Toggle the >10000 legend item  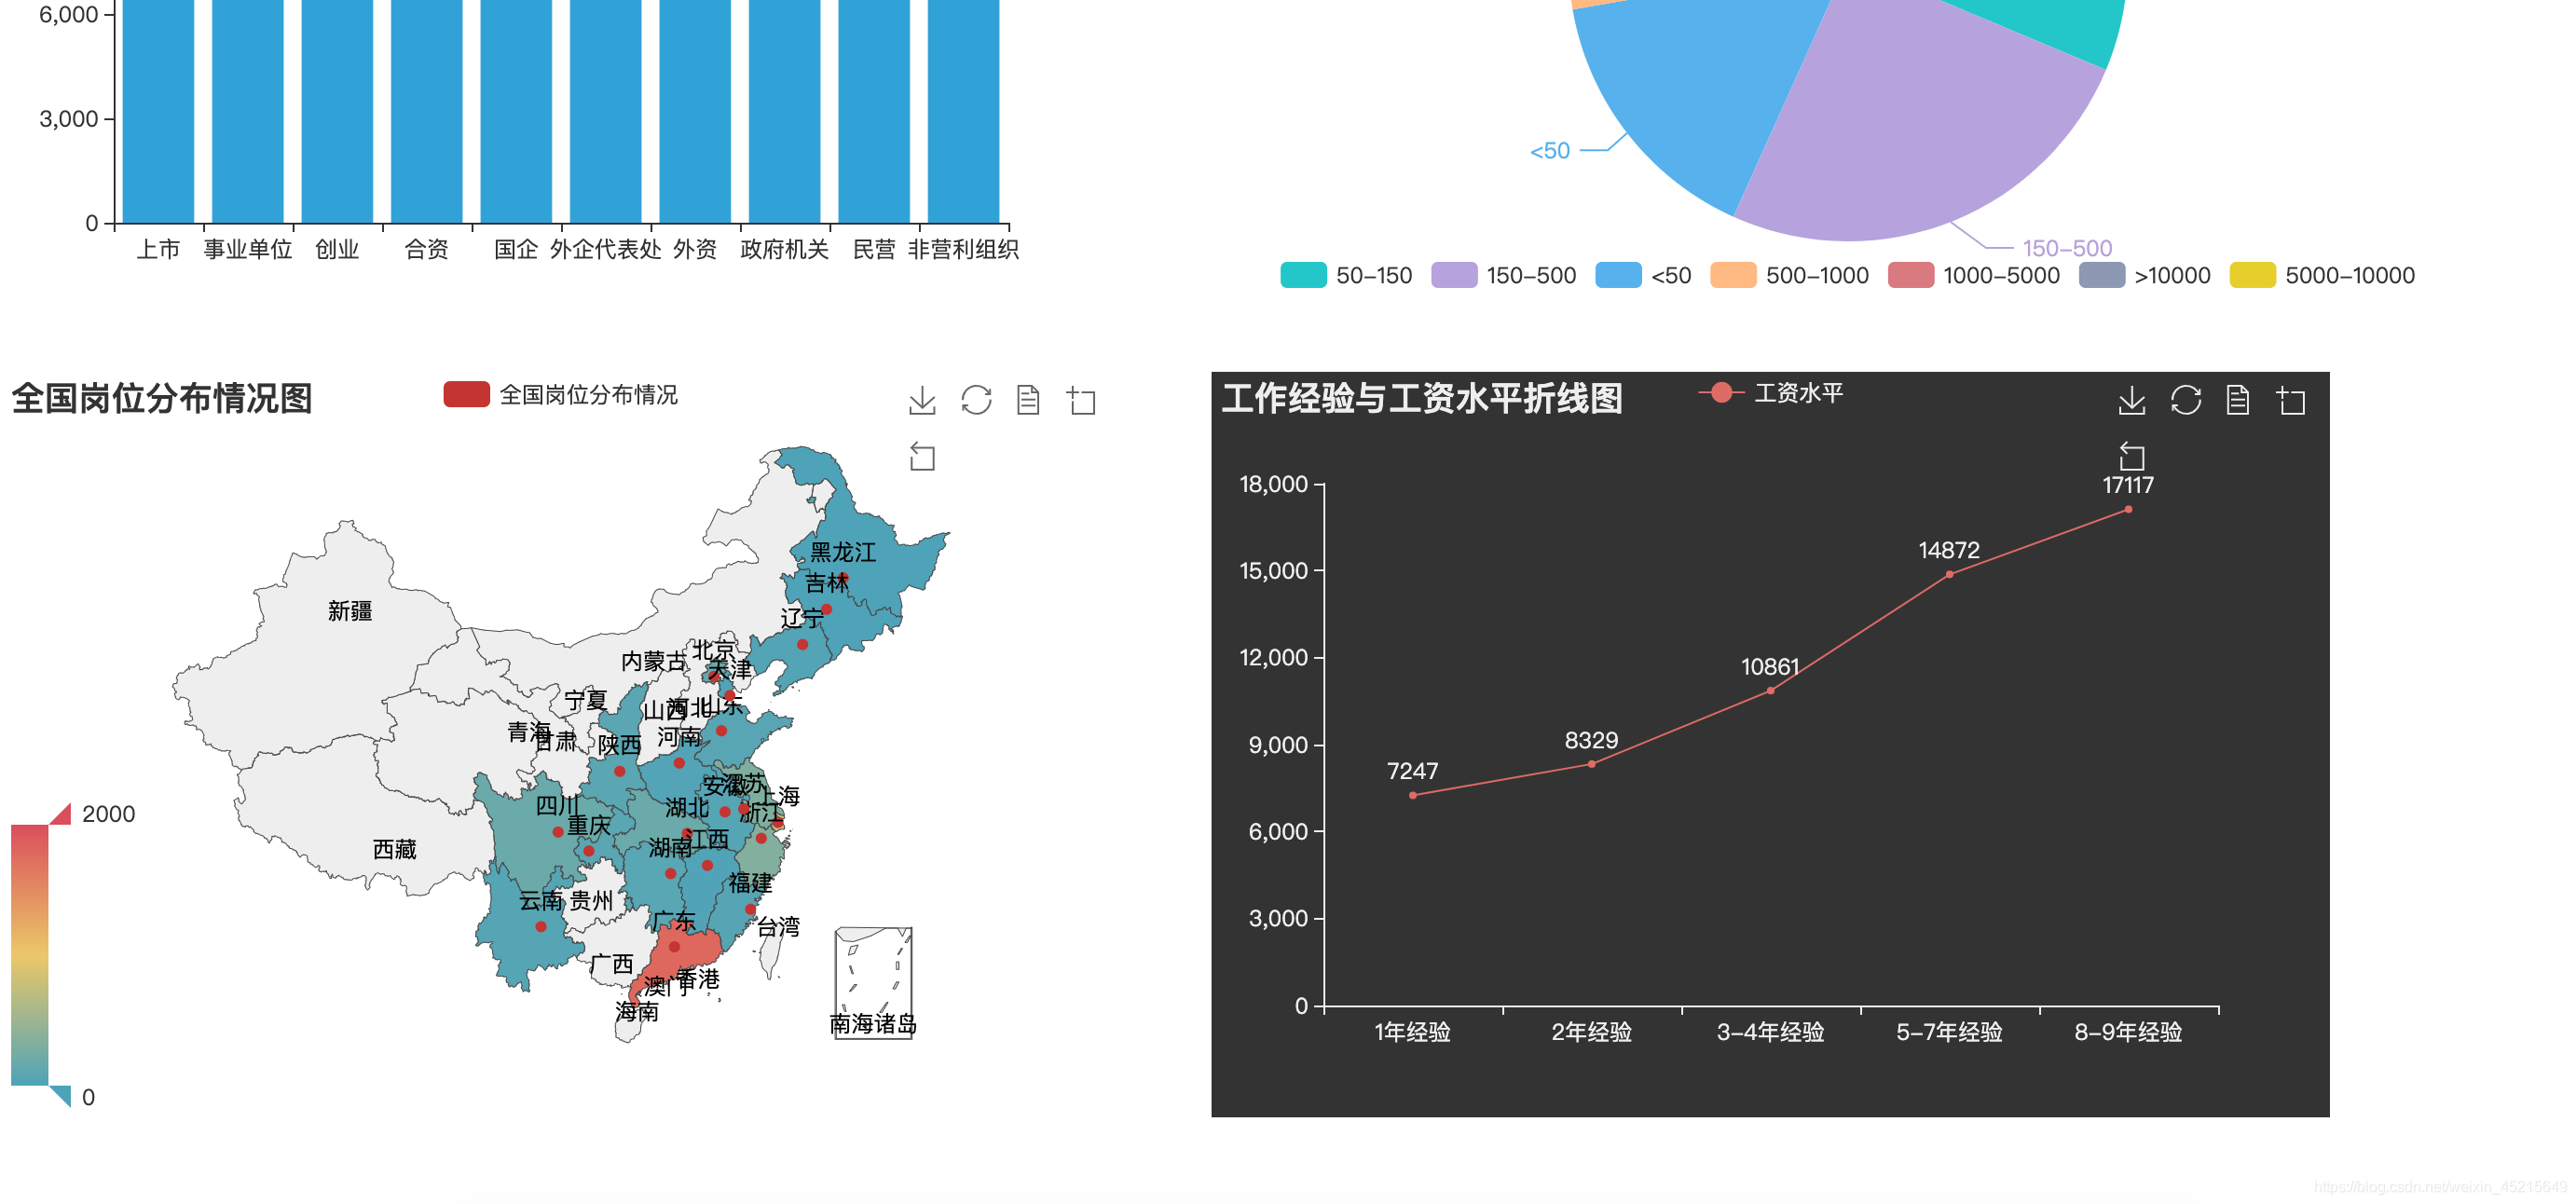point(2145,275)
